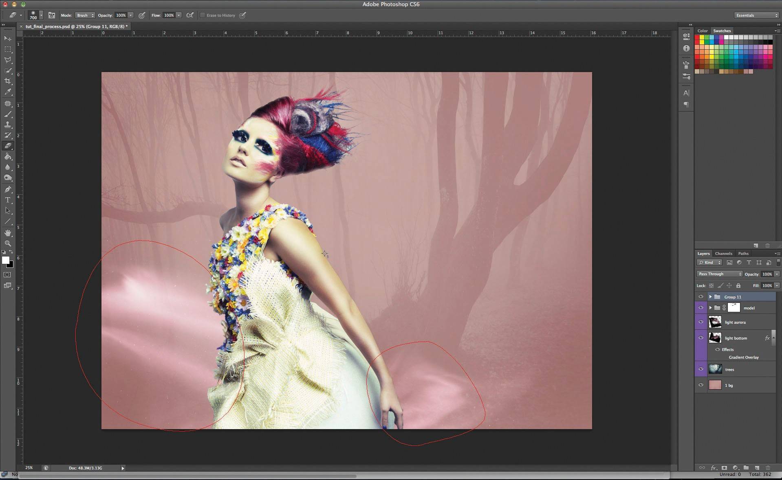Viewport: 782px width, 480px height.
Task: Hide the trees layer
Action: 701,369
